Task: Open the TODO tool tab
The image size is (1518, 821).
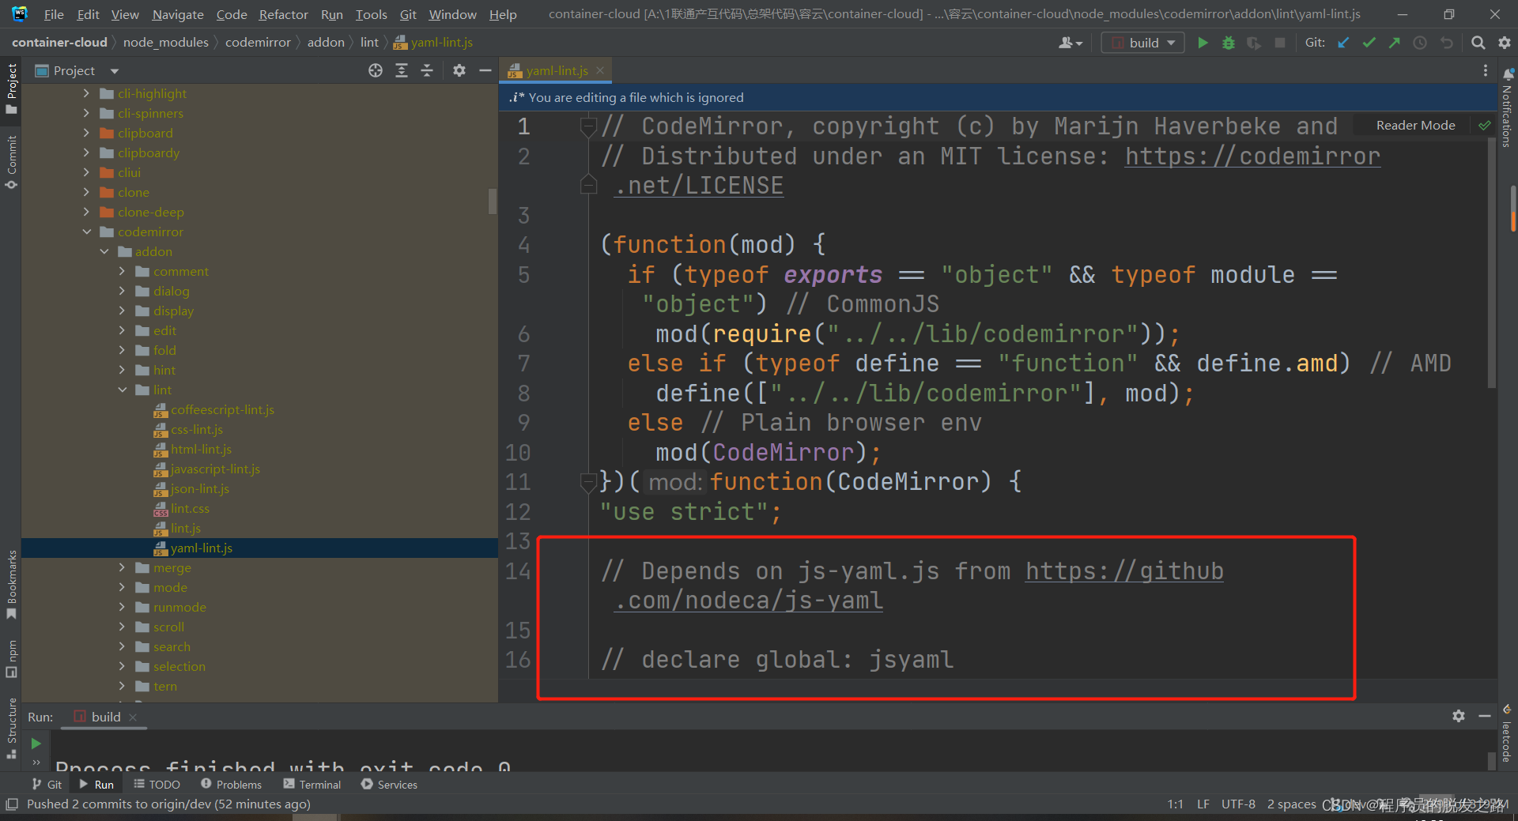Action: pos(157,785)
